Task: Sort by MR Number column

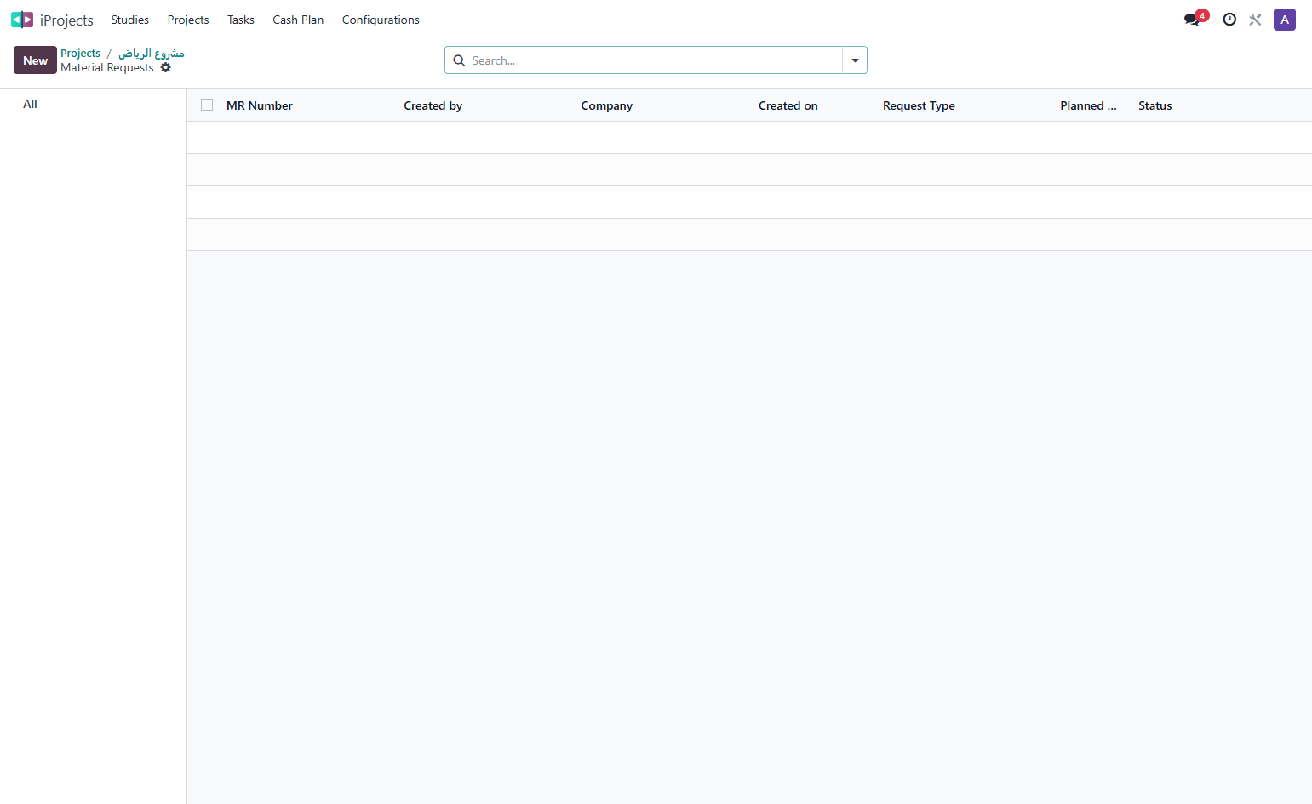Action: coord(259,105)
